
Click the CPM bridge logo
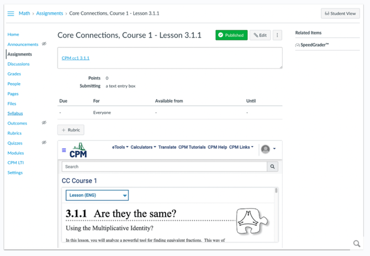[x=78, y=150]
